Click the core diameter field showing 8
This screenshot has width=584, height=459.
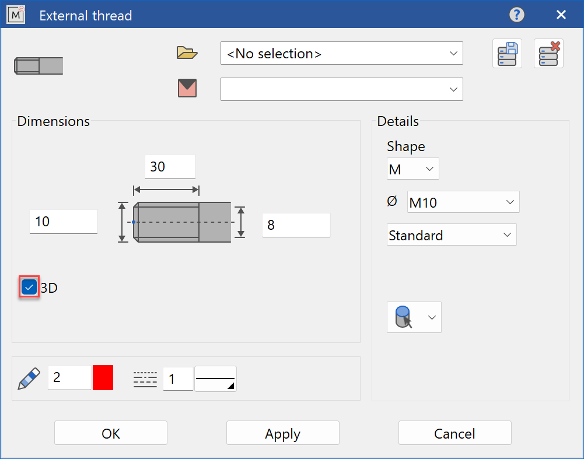pyautogui.click(x=296, y=225)
